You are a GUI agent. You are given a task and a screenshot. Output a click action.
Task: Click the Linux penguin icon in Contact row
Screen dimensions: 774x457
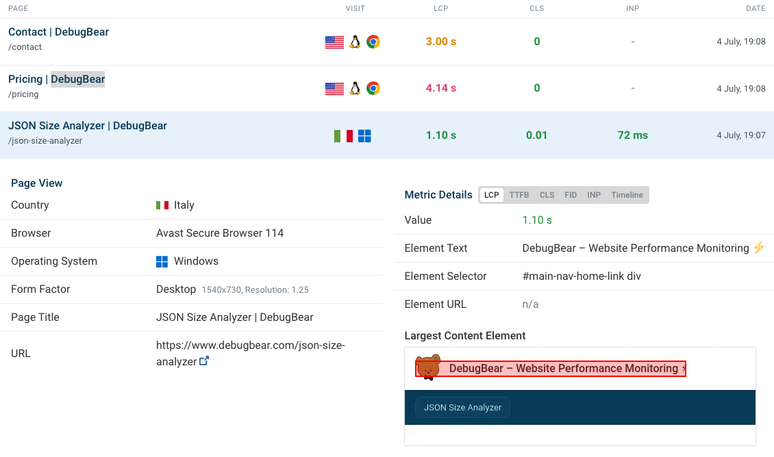355,42
